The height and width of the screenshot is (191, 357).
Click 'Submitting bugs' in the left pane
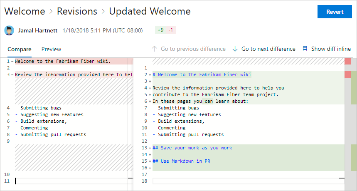[41, 108]
